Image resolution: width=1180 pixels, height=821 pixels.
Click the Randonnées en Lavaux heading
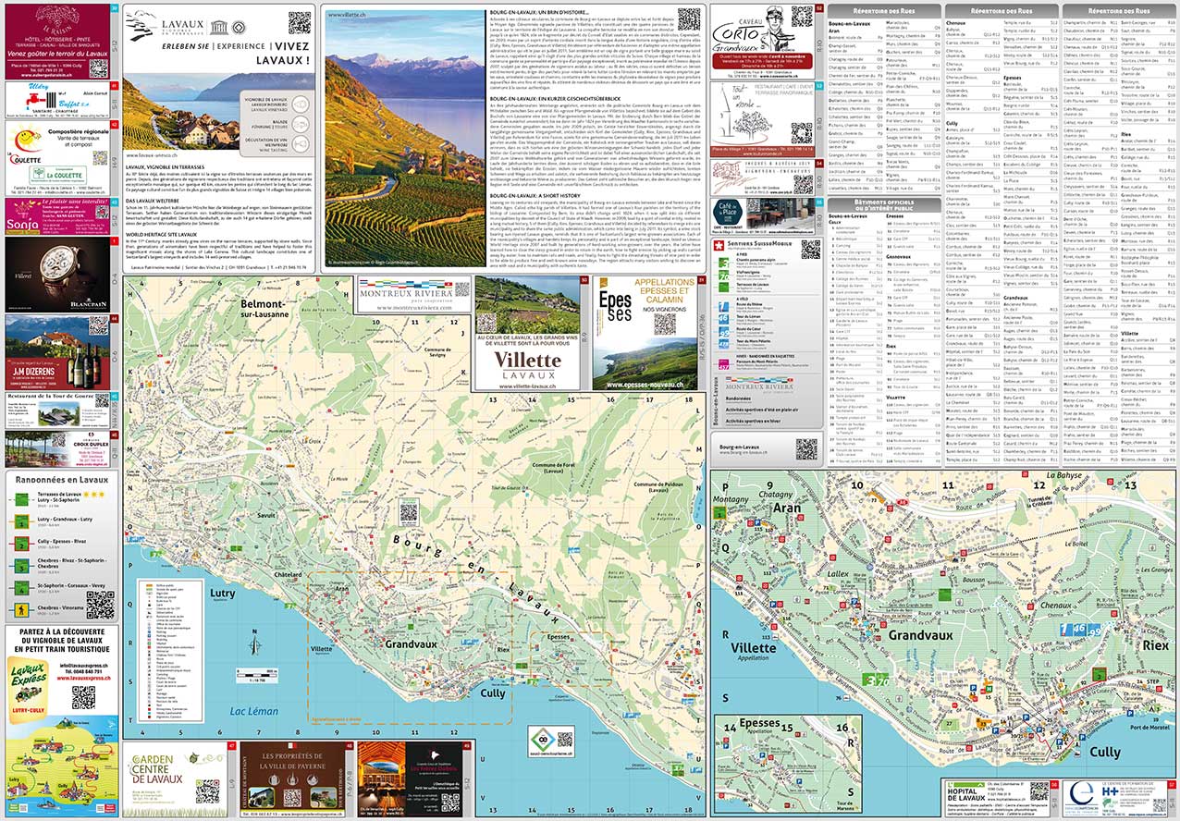click(61, 481)
